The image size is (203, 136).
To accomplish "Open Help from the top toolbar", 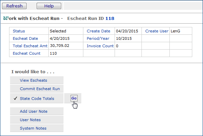I will (x=49, y=6).
